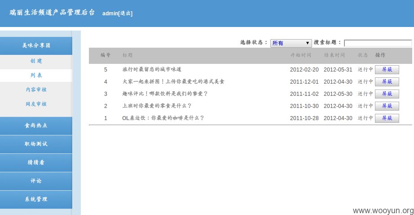Image resolution: width=414 pixels, height=215 pixels.
Task: Click the 标题 column header
Action: (x=127, y=55)
